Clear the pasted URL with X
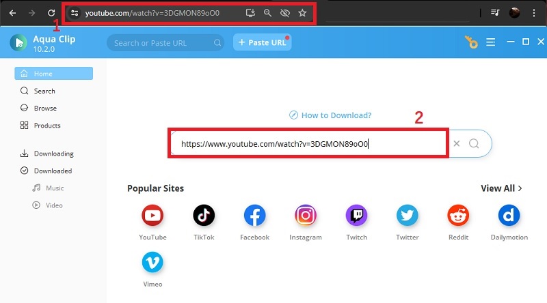 (456, 143)
